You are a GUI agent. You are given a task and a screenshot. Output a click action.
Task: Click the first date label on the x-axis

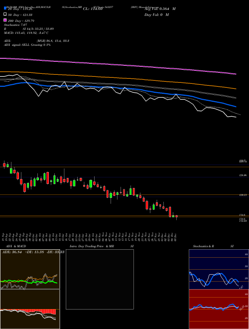(4, 237)
